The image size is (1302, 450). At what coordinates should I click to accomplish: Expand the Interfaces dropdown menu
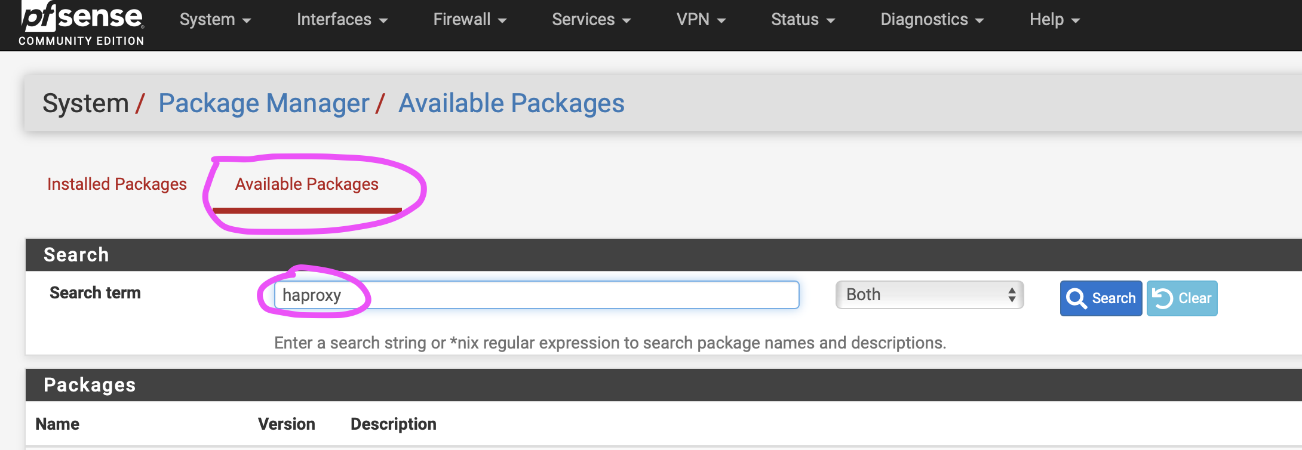342,20
